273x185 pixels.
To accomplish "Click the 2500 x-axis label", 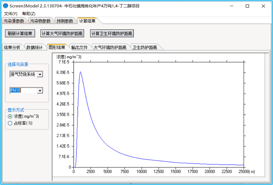I will (91, 172).
